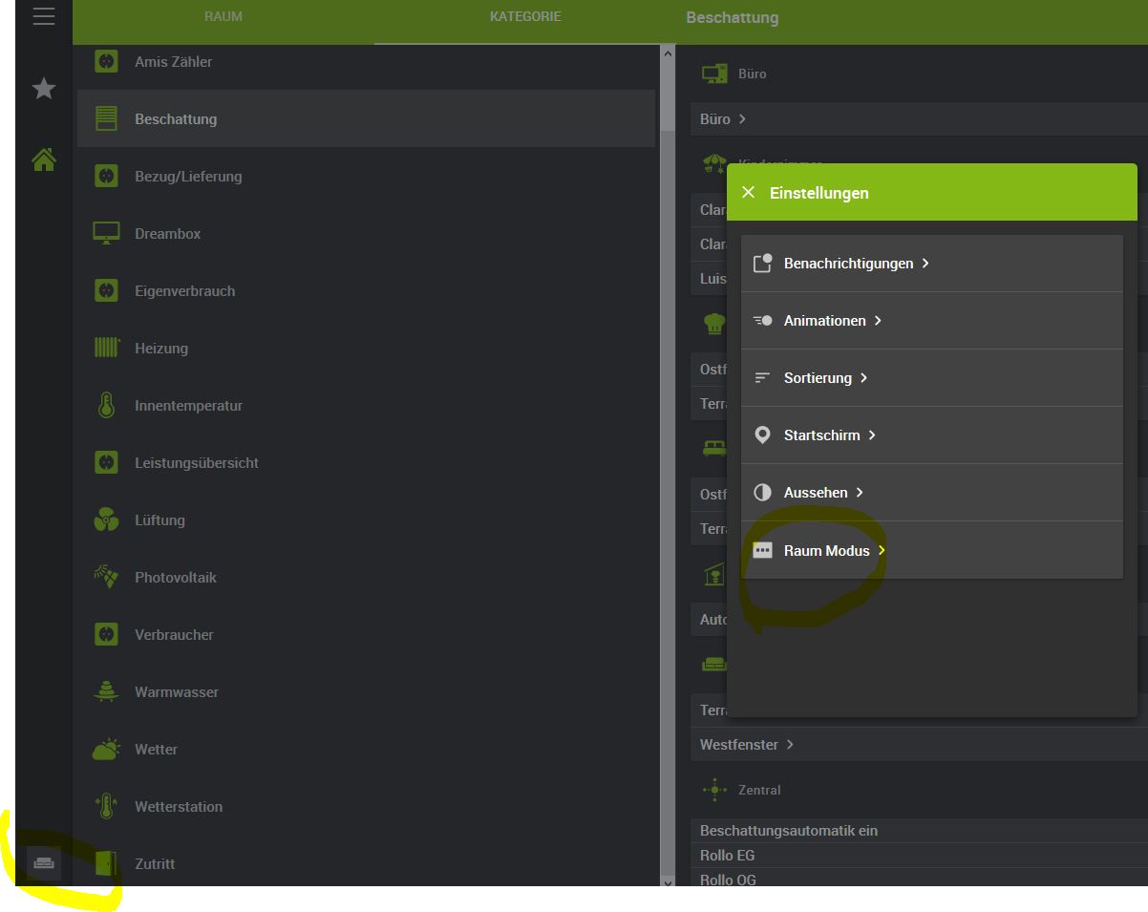Click the Benachrichtigungen notification icon
Image resolution: width=1148 pixels, height=912 pixels.
[762, 264]
